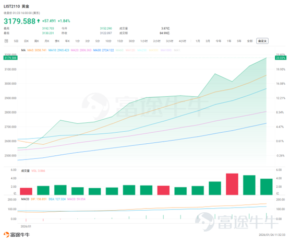Show the 今年 range
289x241 pixels.
tap(219, 41)
